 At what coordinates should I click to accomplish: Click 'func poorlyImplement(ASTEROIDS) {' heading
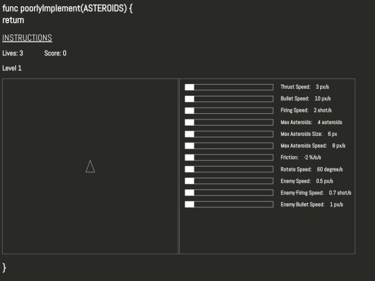pyautogui.click(x=67, y=8)
